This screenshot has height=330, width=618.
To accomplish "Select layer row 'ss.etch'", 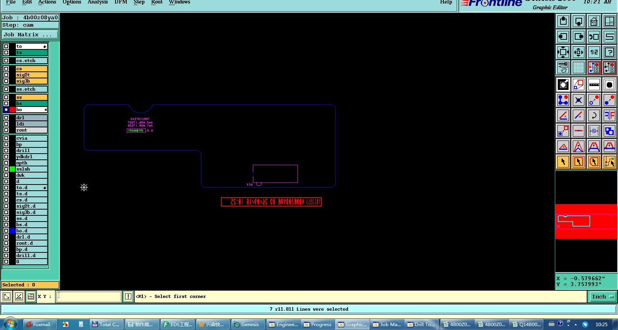I will point(31,89).
